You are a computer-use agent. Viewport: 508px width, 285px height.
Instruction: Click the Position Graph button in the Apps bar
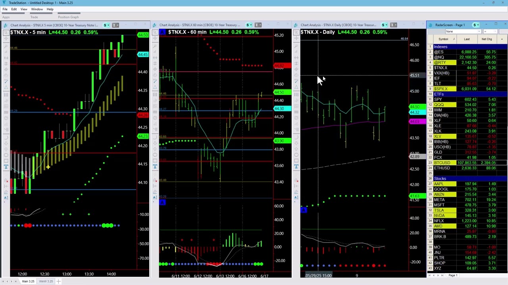tap(68, 17)
